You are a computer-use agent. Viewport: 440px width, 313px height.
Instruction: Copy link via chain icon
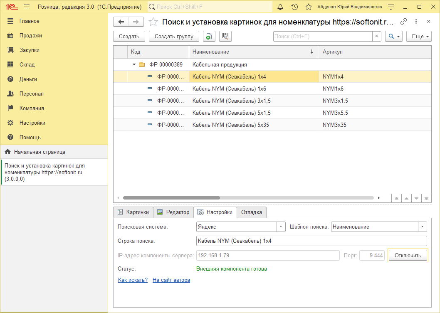[403, 22]
